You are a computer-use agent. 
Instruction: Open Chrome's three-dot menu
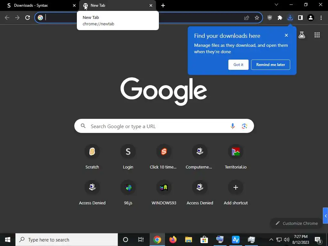321,18
